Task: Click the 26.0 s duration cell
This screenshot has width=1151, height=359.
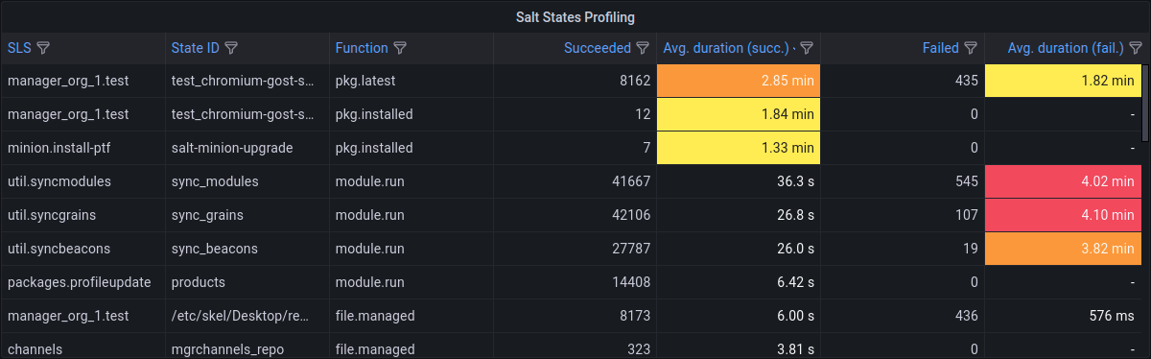Action: [739, 249]
